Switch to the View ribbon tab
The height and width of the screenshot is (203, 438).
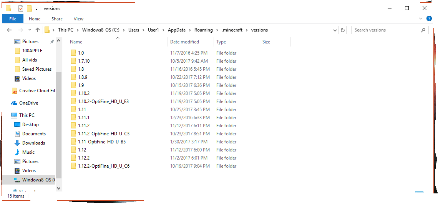[78, 19]
